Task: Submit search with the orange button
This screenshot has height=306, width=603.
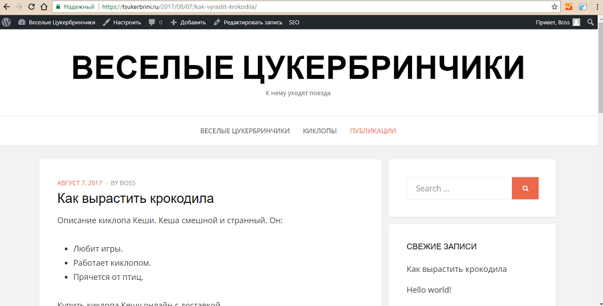Action: 525,188
